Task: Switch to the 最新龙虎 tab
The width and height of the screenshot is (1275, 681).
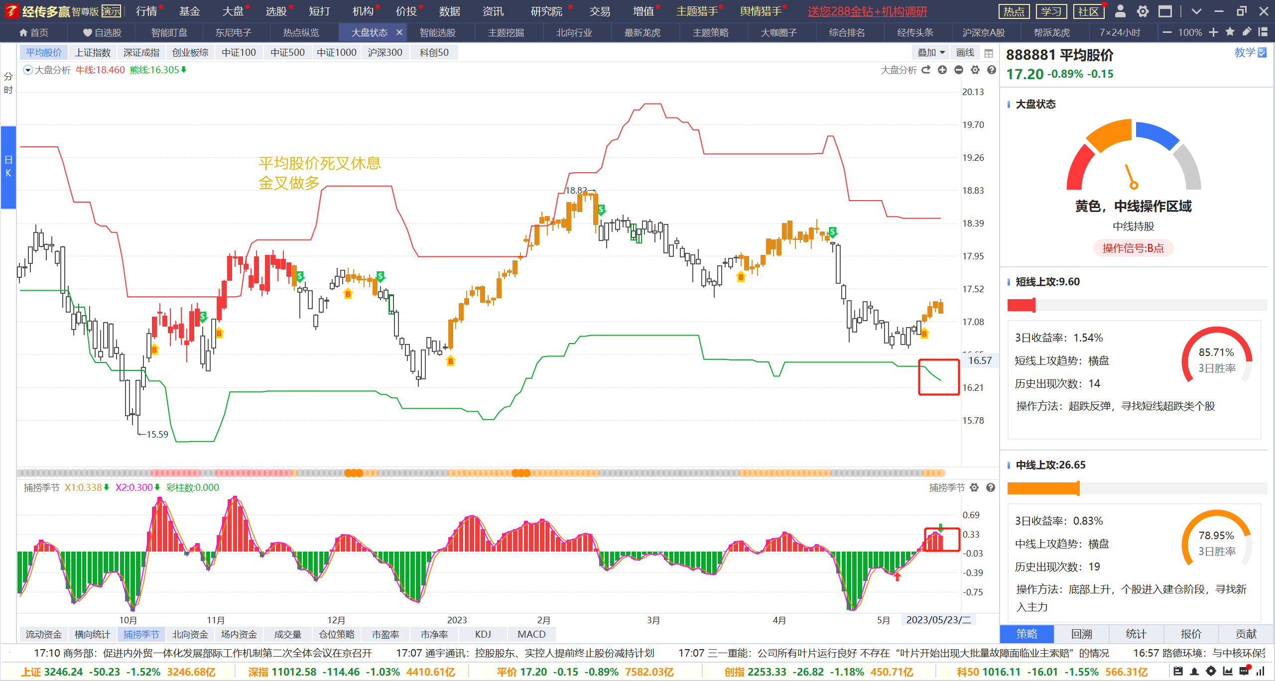Action: [642, 32]
